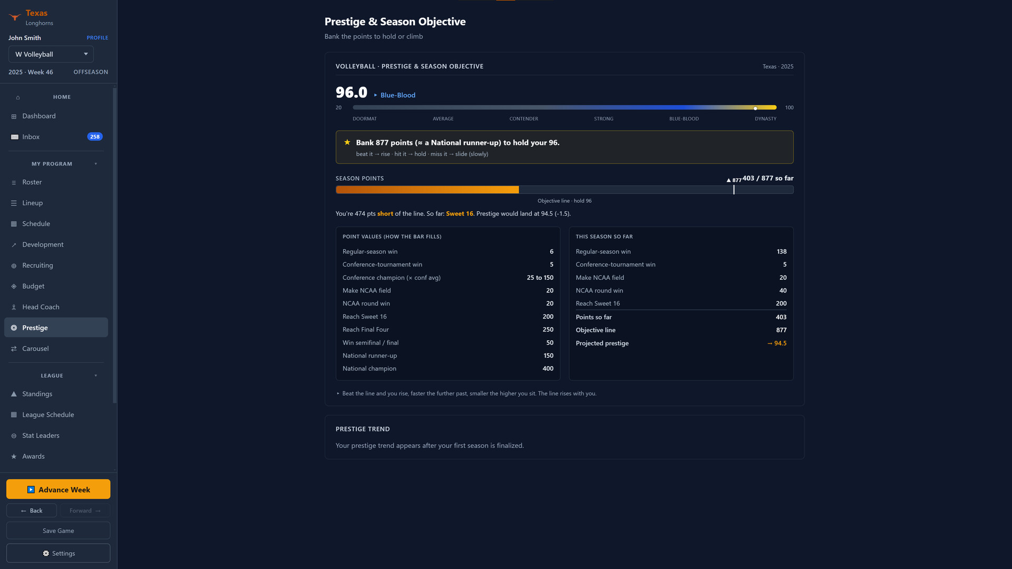The height and width of the screenshot is (569, 1012).
Task: Open the Schedule menu item
Action: point(56,224)
